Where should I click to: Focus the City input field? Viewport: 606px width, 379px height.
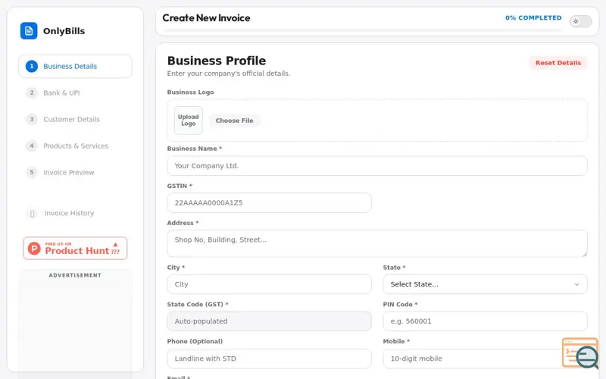(270, 284)
